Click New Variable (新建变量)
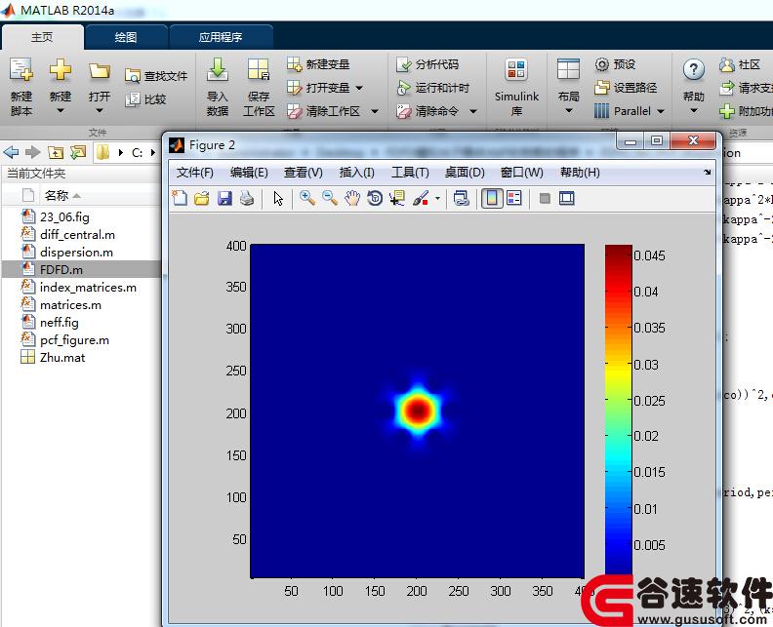 coord(318,64)
